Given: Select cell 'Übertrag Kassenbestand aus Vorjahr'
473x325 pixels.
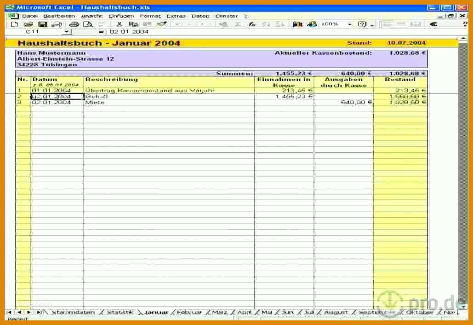Looking at the screenshot, I should [169, 91].
